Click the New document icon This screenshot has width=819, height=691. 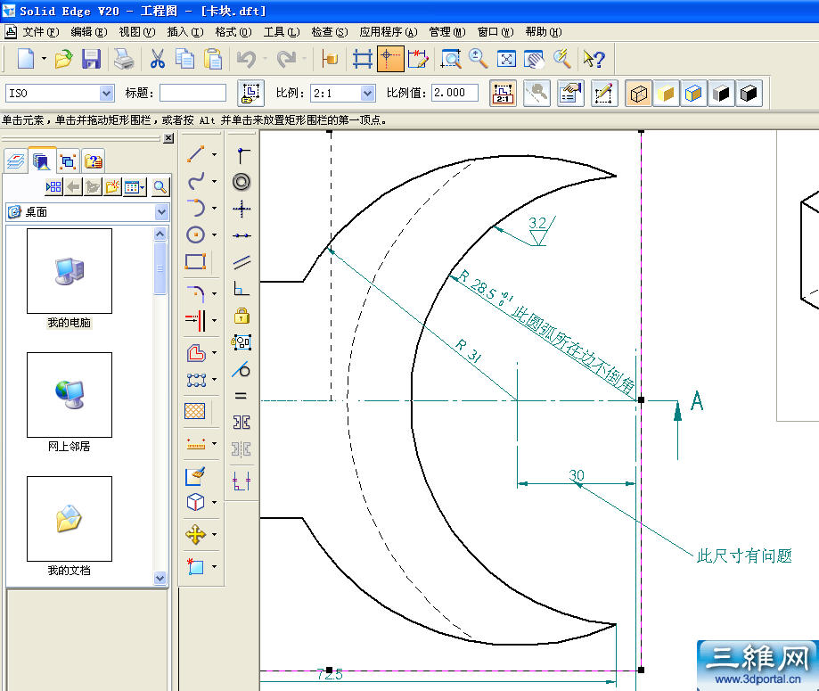pos(26,59)
